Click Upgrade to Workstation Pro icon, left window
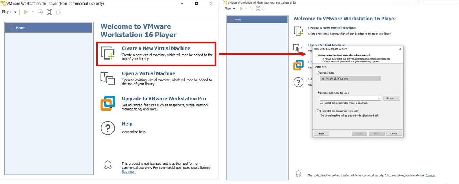 tap(107, 103)
